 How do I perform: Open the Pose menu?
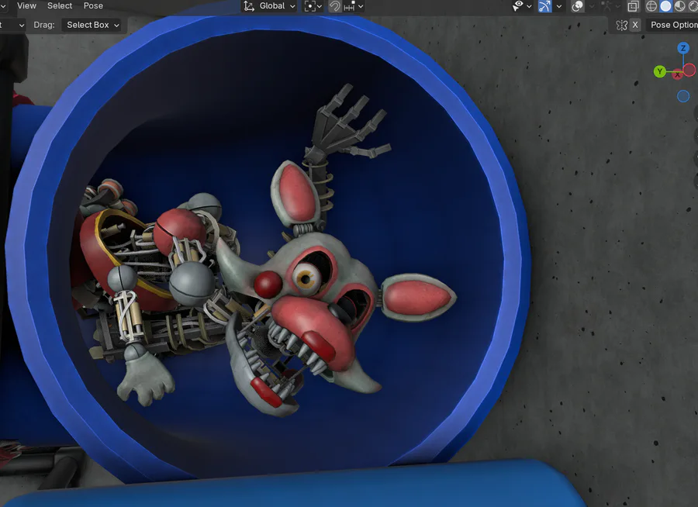[x=93, y=5]
